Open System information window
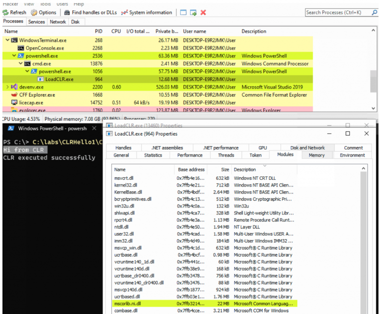The width and height of the screenshot is (380, 314). 146,12
